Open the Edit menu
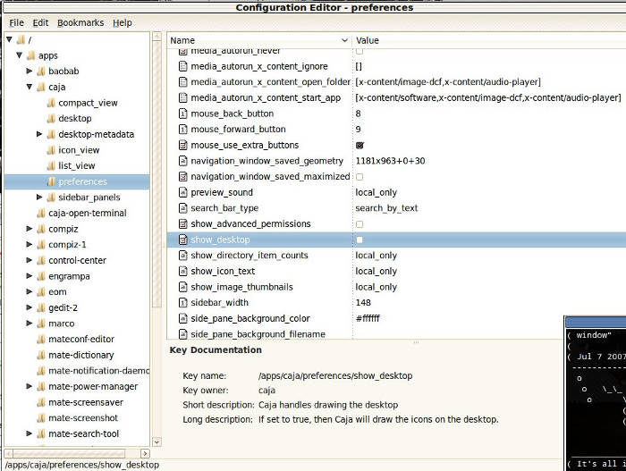This screenshot has height=471, width=626. click(x=40, y=22)
